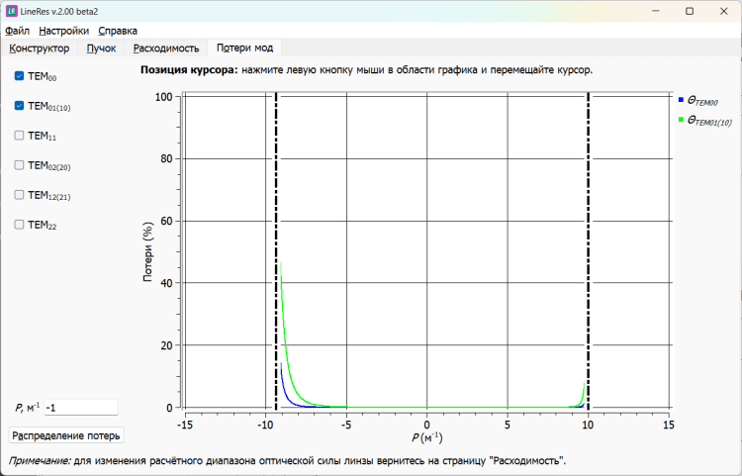Go to the Расходимость tab
The image size is (742, 476).
click(x=166, y=48)
